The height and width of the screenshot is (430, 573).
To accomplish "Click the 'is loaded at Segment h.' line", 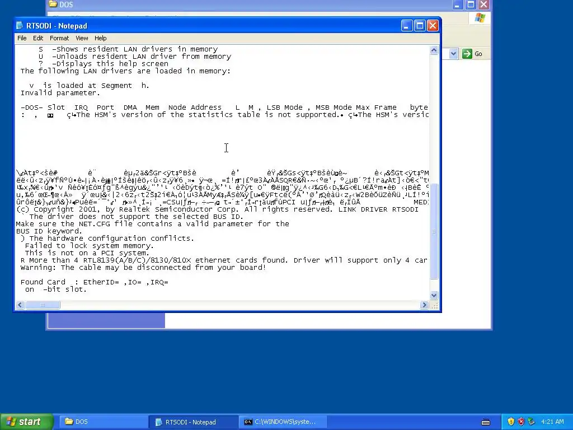I will click(x=89, y=86).
